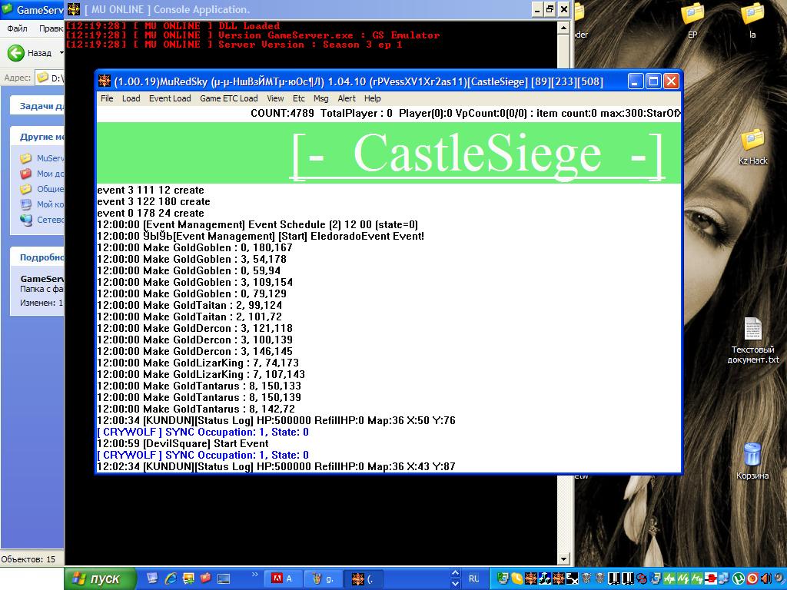Click taskbar scroll up arrow
The width and height of the screenshot is (787, 590).
pos(455,573)
